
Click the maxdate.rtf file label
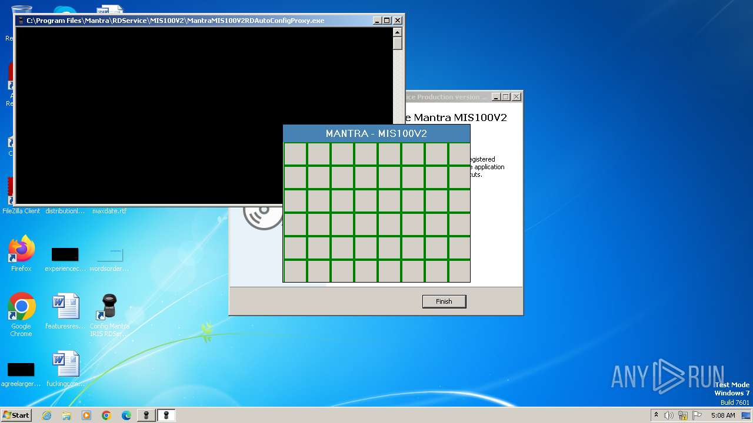tap(109, 211)
